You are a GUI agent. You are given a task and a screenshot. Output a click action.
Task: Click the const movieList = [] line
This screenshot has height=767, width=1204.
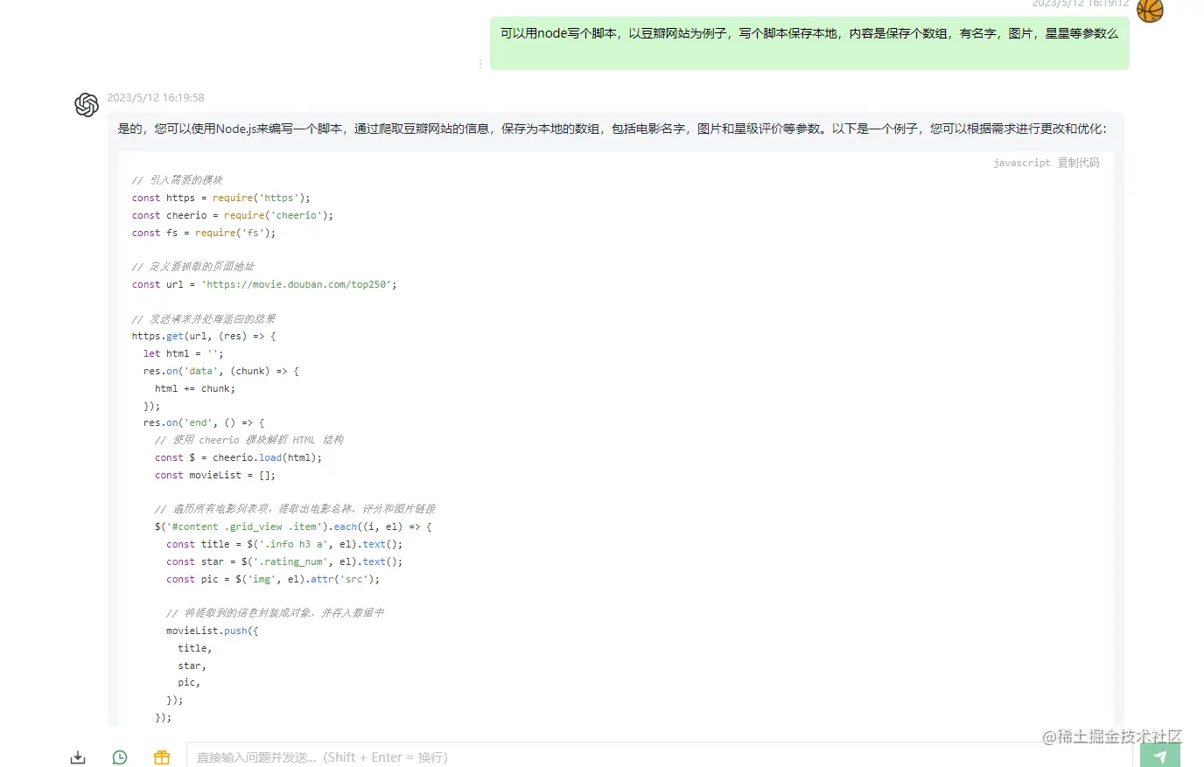pyautogui.click(x=215, y=475)
